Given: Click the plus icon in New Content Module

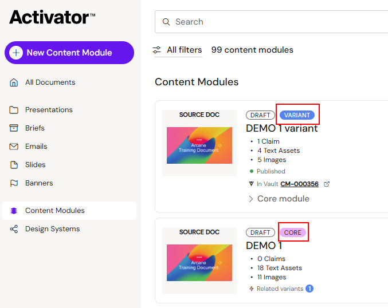Looking at the screenshot, I should pyautogui.click(x=16, y=53).
